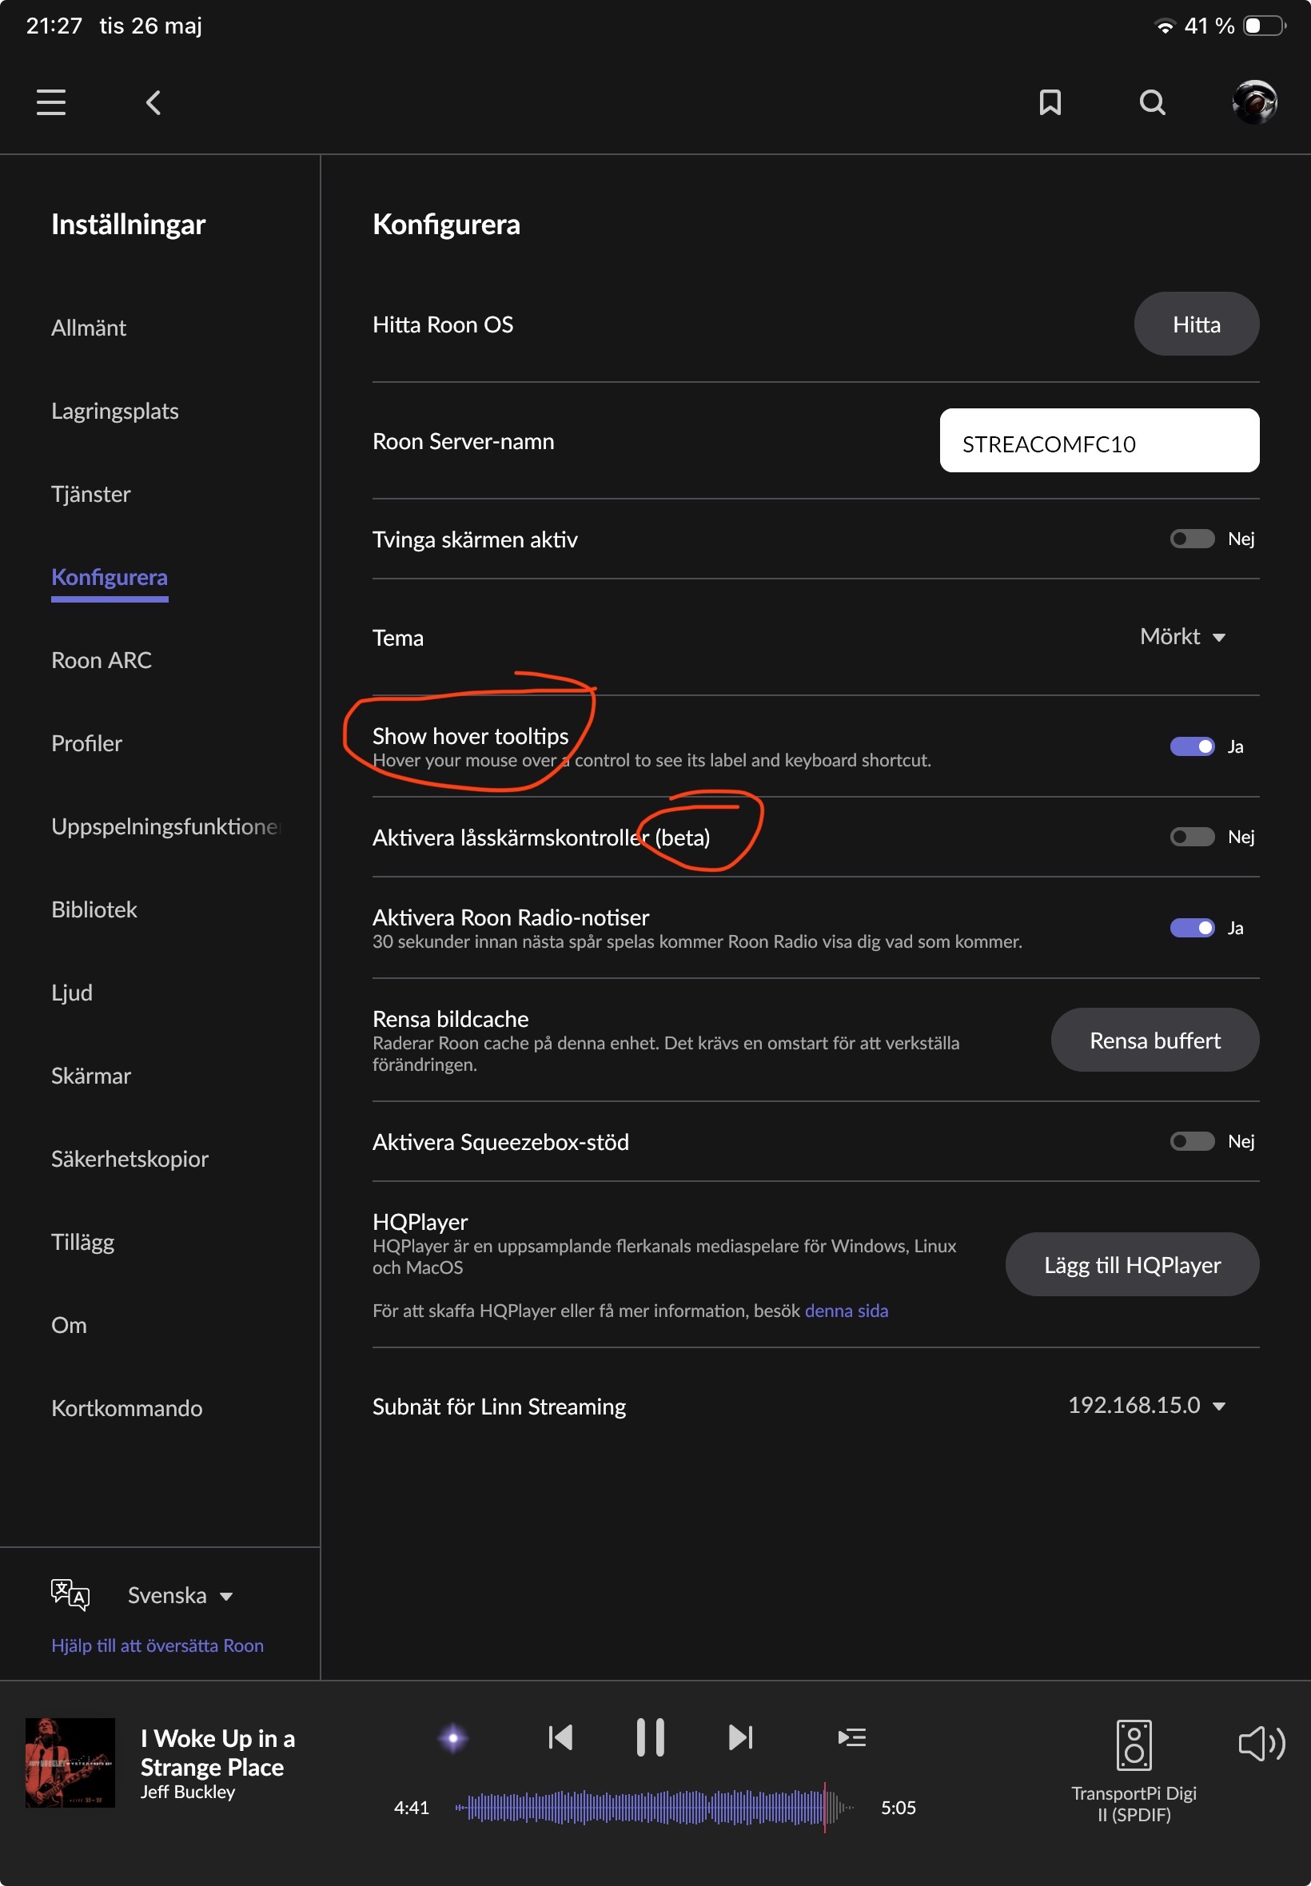Screen dimensions: 1311x1886
Task: Expand the Tema Mörkt dropdown
Action: point(1182,637)
